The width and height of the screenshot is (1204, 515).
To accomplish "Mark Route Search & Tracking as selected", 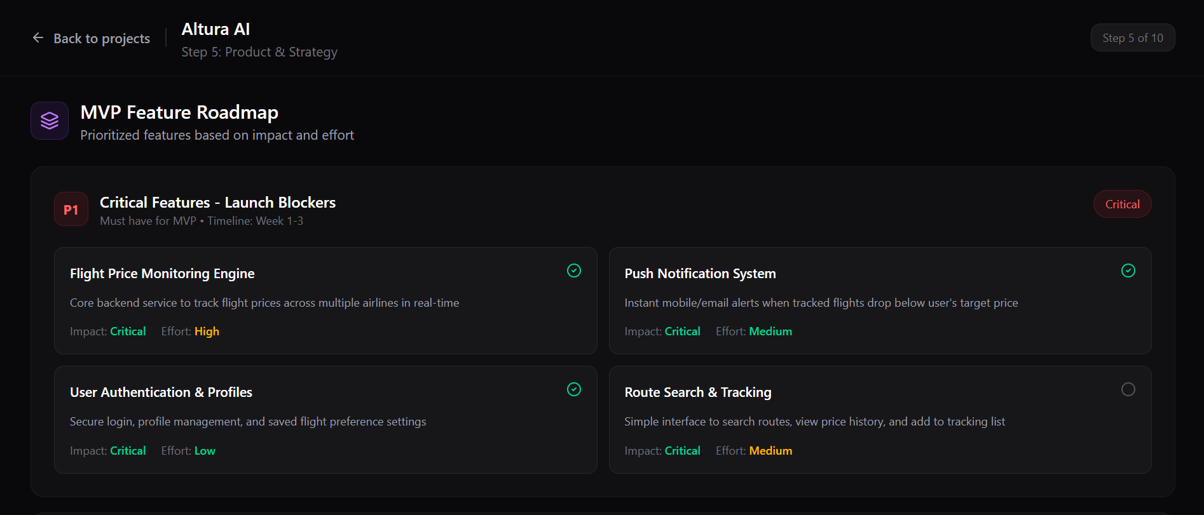I will point(1128,389).
